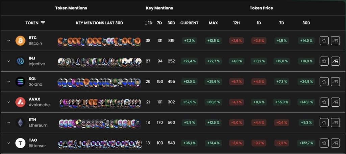The image size is (346, 154).
Task: Open the AR analysis icon for INJ
Action: tap(335, 61)
